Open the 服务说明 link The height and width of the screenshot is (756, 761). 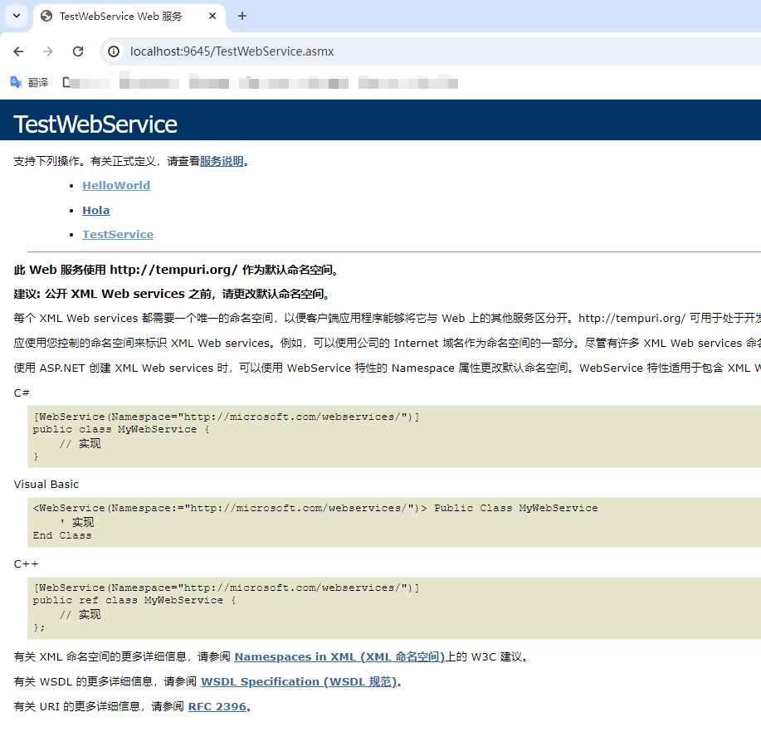[222, 162]
